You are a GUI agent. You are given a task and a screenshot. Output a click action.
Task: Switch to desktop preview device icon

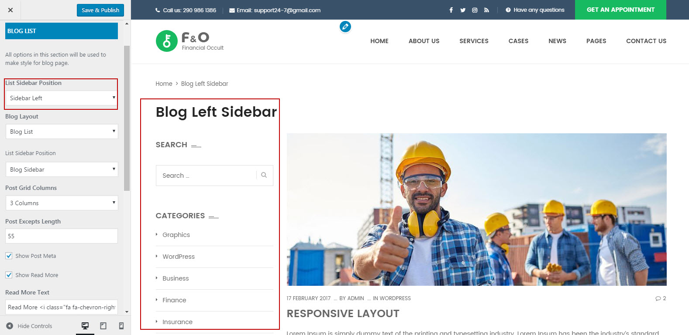point(85,326)
